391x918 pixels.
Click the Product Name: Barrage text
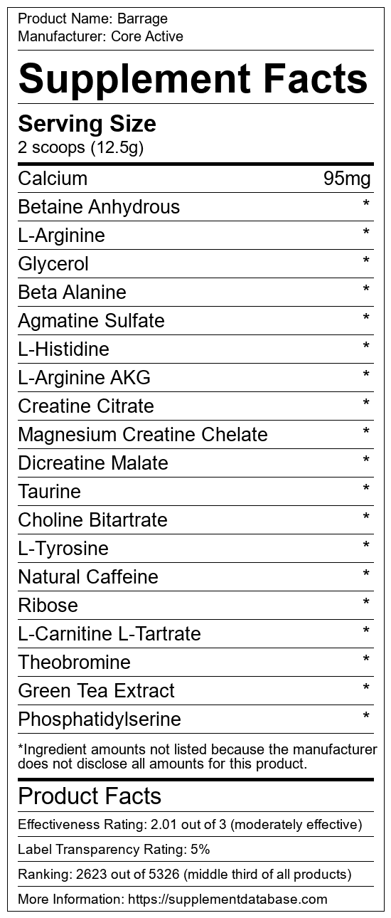tap(93, 19)
